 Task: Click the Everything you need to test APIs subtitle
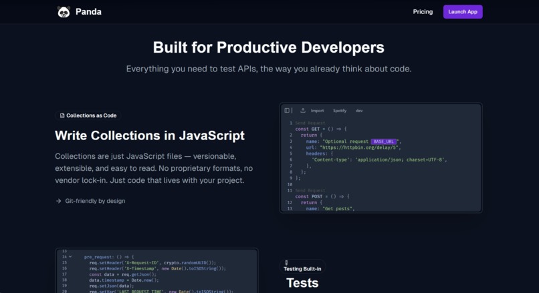pyautogui.click(x=269, y=69)
